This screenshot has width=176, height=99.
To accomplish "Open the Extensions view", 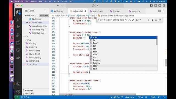I will 18,43.
